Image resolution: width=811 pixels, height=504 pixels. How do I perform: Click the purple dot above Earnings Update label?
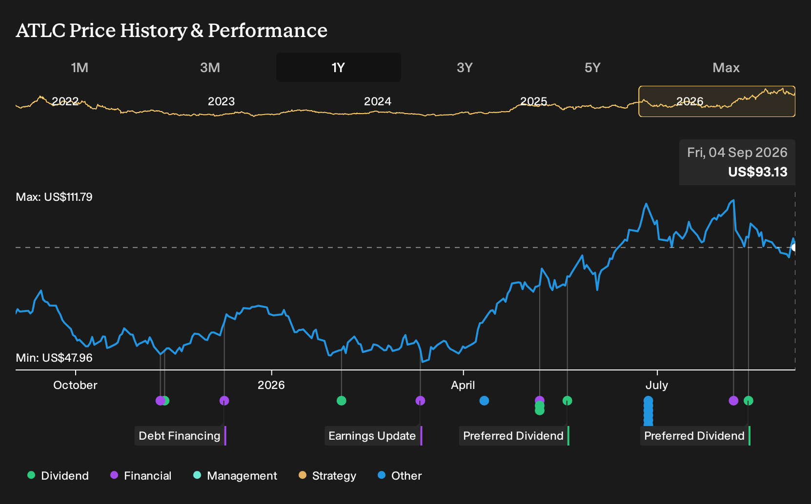[x=420, y=401]
